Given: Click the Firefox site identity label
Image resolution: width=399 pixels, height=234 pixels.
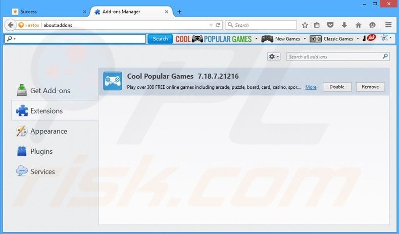Looking at the screenshot, I should [29, 25].
